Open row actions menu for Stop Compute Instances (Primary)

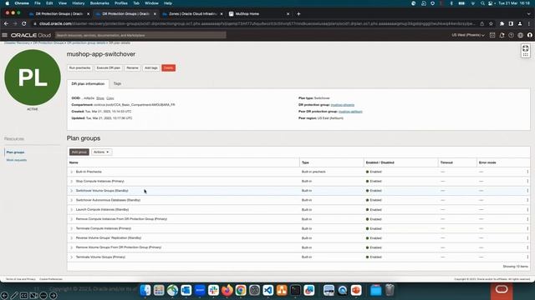[x=527, y=182]
